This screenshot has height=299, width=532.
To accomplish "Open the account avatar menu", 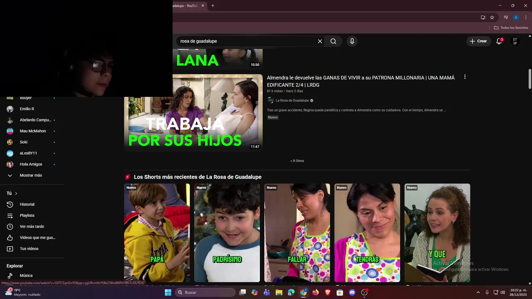I will click(515, 41).
